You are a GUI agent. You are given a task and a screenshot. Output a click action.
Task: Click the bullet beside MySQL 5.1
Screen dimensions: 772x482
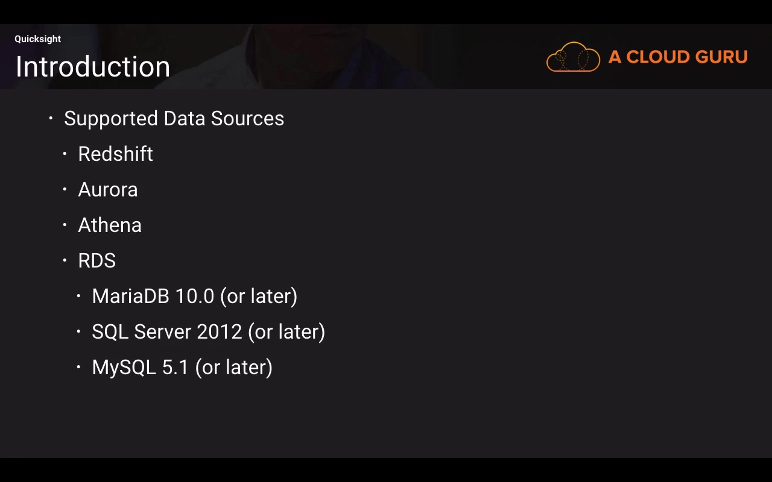click(78, 367)
